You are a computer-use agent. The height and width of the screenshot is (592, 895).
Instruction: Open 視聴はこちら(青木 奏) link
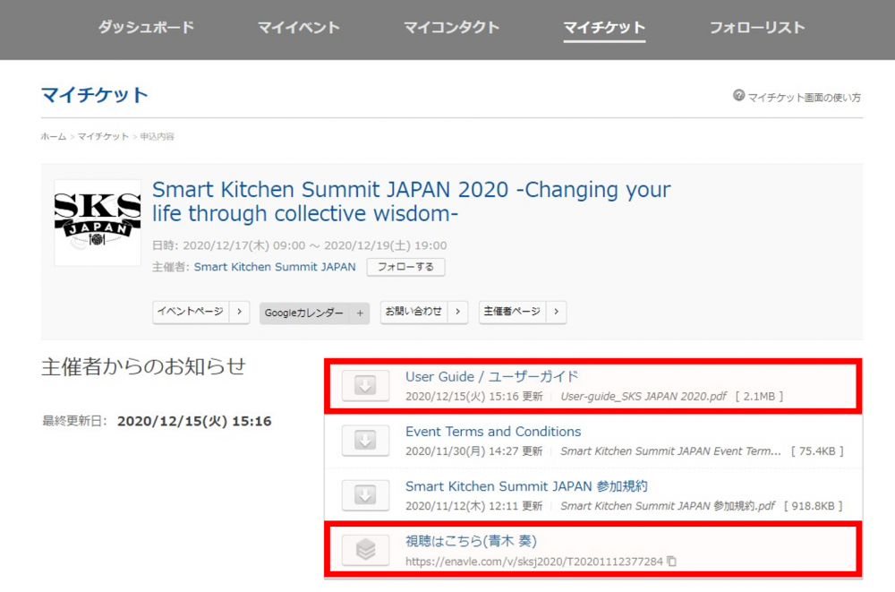point(471,541)
